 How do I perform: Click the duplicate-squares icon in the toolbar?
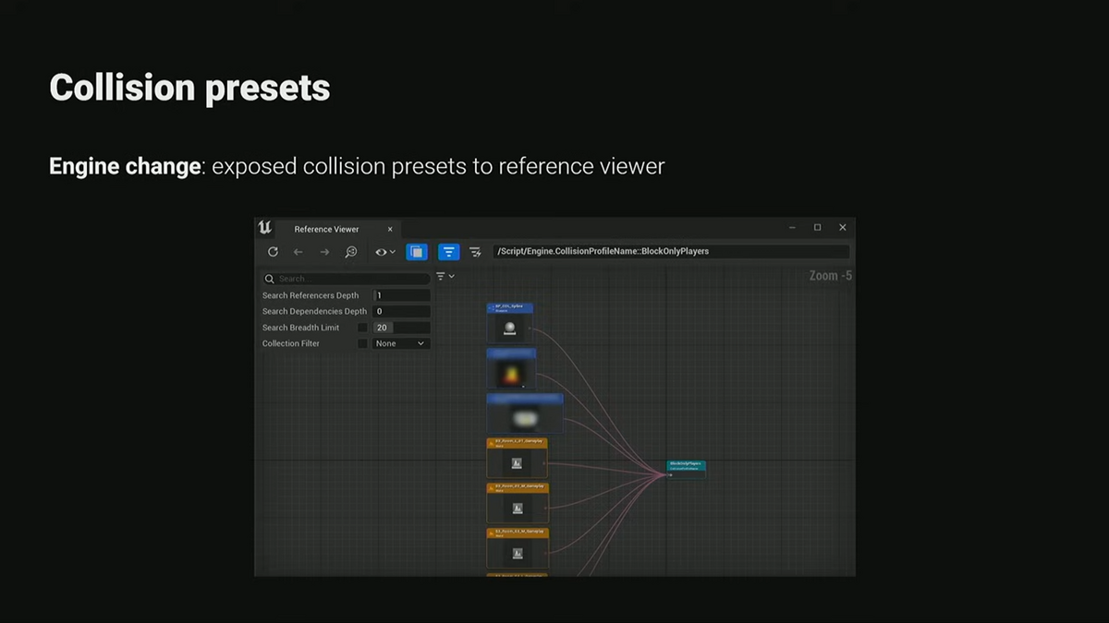(x=417, y=251)
